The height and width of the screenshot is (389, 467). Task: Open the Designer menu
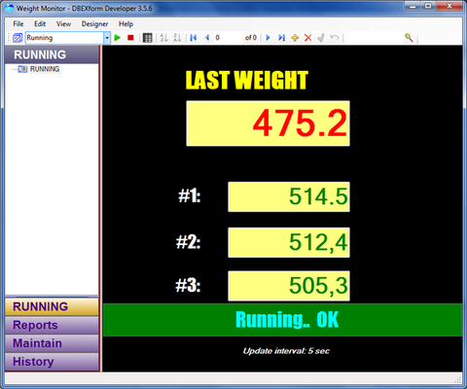[x=94, y=24]
